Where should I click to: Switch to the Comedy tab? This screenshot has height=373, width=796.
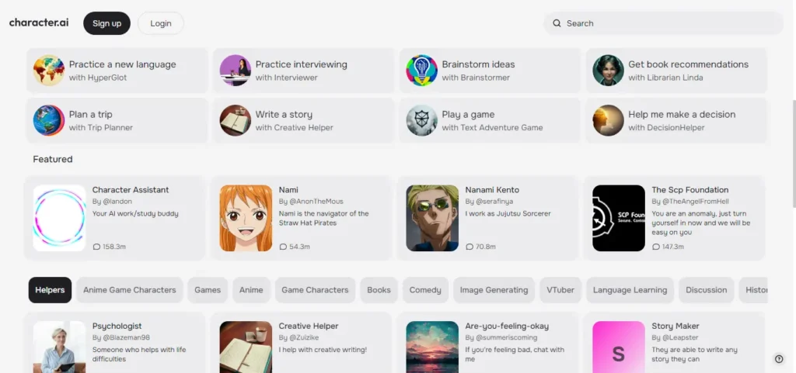click(425, 290)
